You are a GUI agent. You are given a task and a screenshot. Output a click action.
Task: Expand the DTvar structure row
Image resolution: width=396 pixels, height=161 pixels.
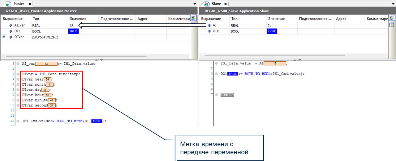pyautogui.click(x=4, y=37)
